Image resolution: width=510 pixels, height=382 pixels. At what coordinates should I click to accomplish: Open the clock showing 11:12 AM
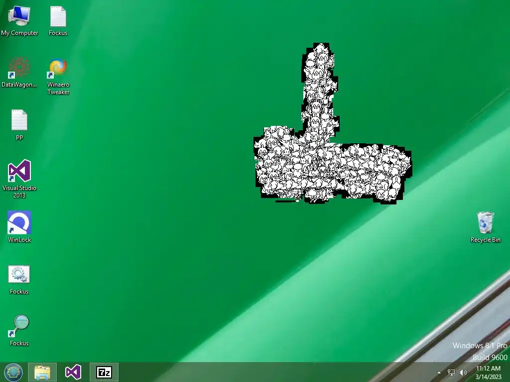point(488,373)
